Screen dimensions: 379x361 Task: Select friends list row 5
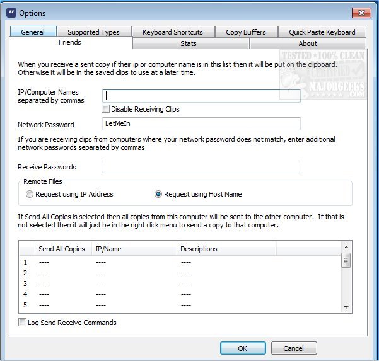(180, 305)
